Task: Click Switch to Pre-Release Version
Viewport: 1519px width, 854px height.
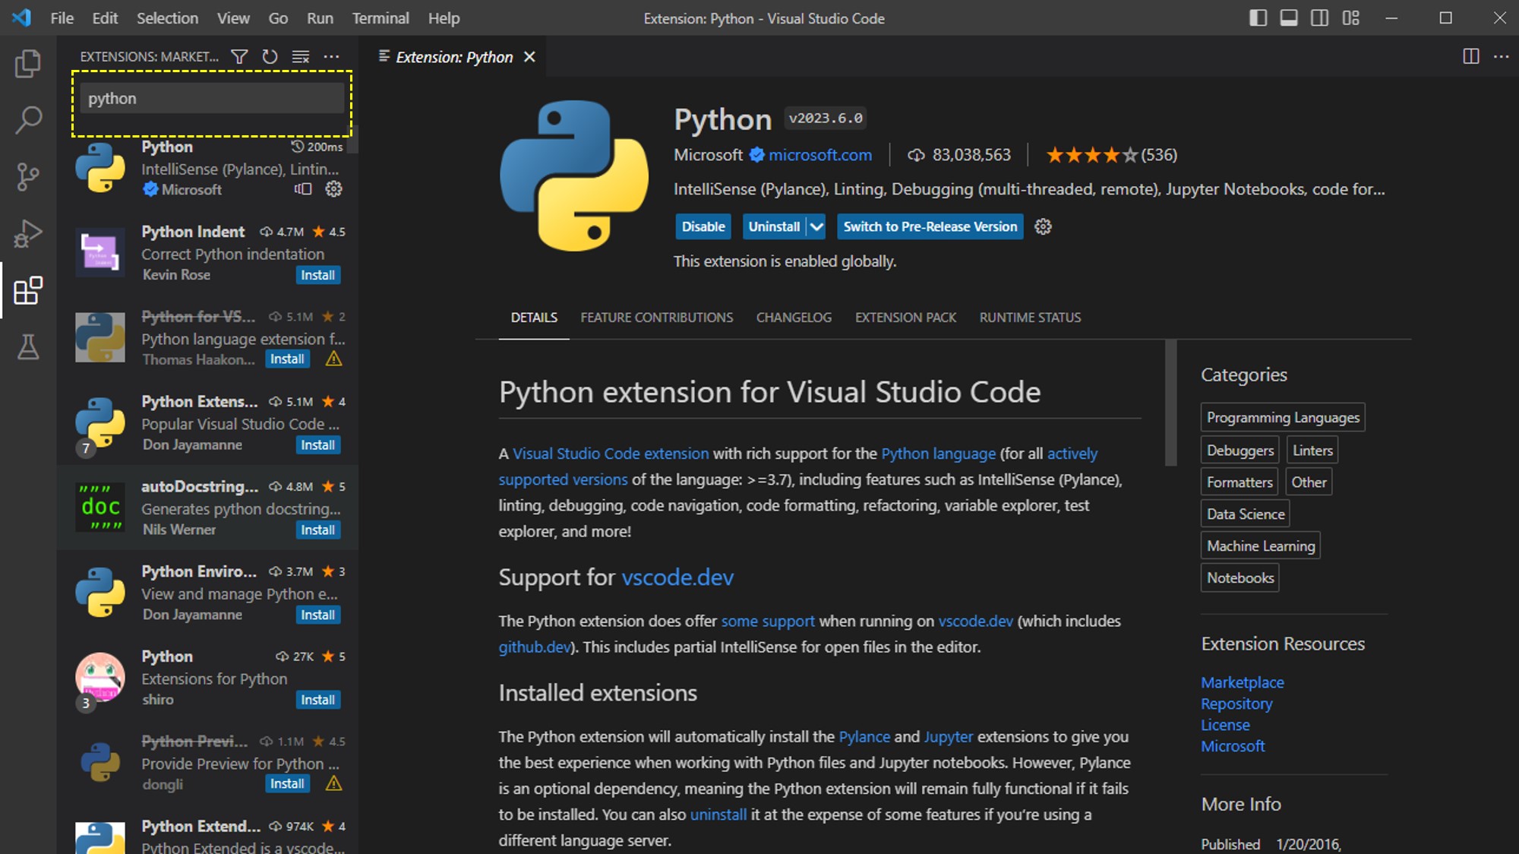Action: point(929,226)
